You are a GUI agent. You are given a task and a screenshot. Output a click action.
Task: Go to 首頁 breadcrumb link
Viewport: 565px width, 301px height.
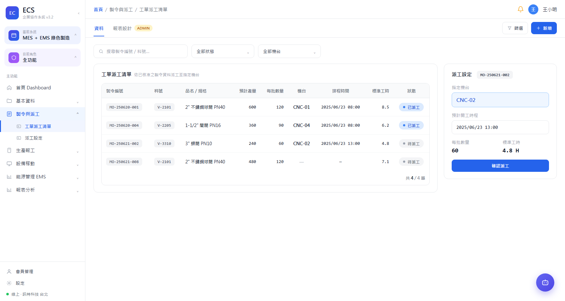98,10
